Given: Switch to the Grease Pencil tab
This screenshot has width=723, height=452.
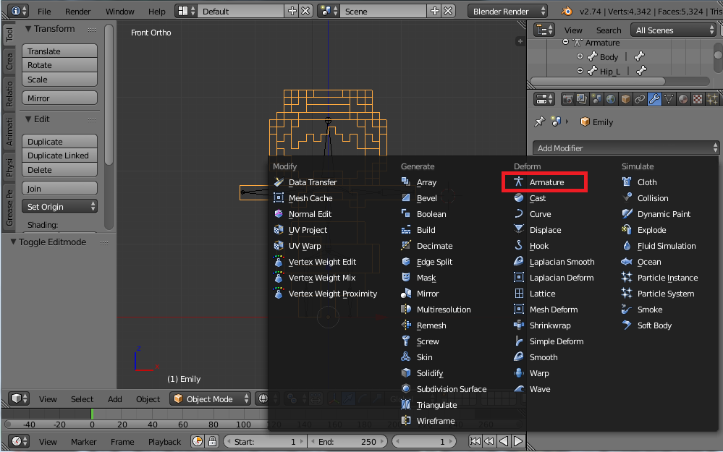Looking at the screenshot, I should pyautogui.click(x=9, y=208).
